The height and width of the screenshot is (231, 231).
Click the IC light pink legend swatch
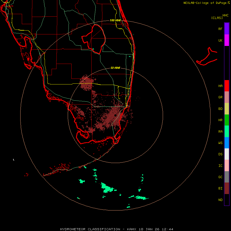[227, 166]
